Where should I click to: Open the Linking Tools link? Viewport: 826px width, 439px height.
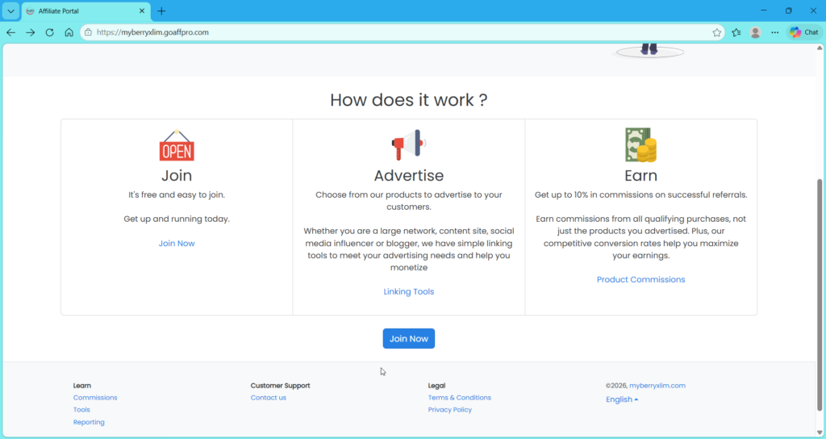point(408,291)
